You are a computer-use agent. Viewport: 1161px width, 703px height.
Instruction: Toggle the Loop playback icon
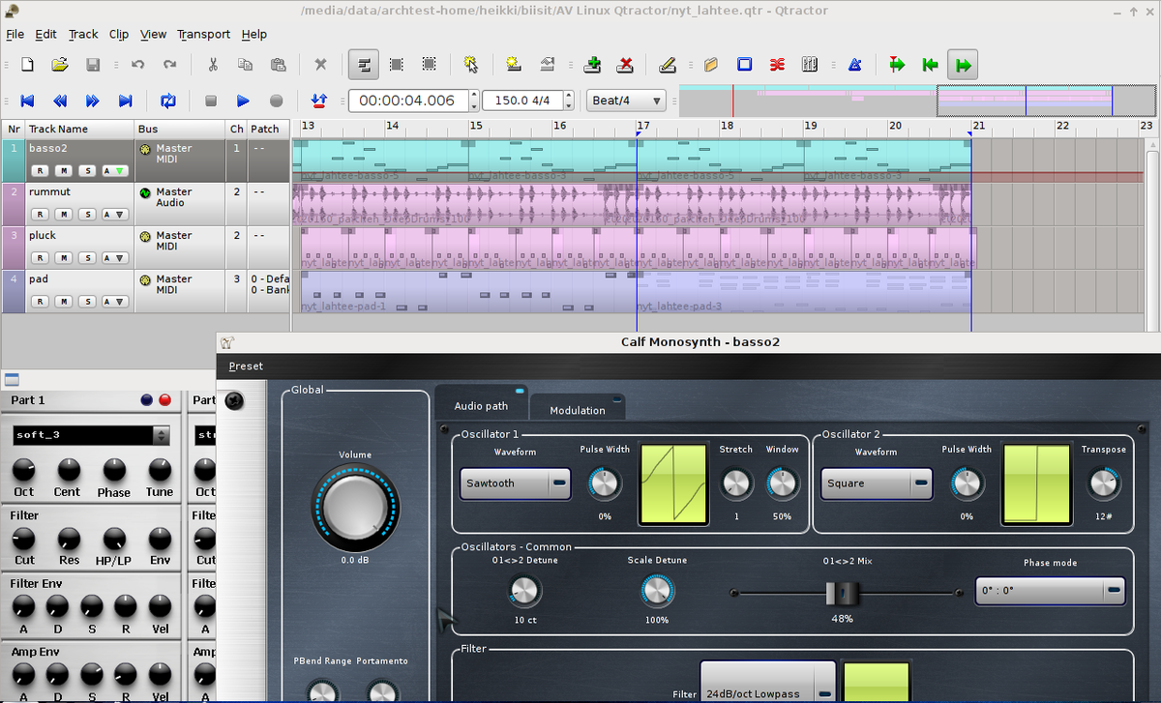point(168,101)
